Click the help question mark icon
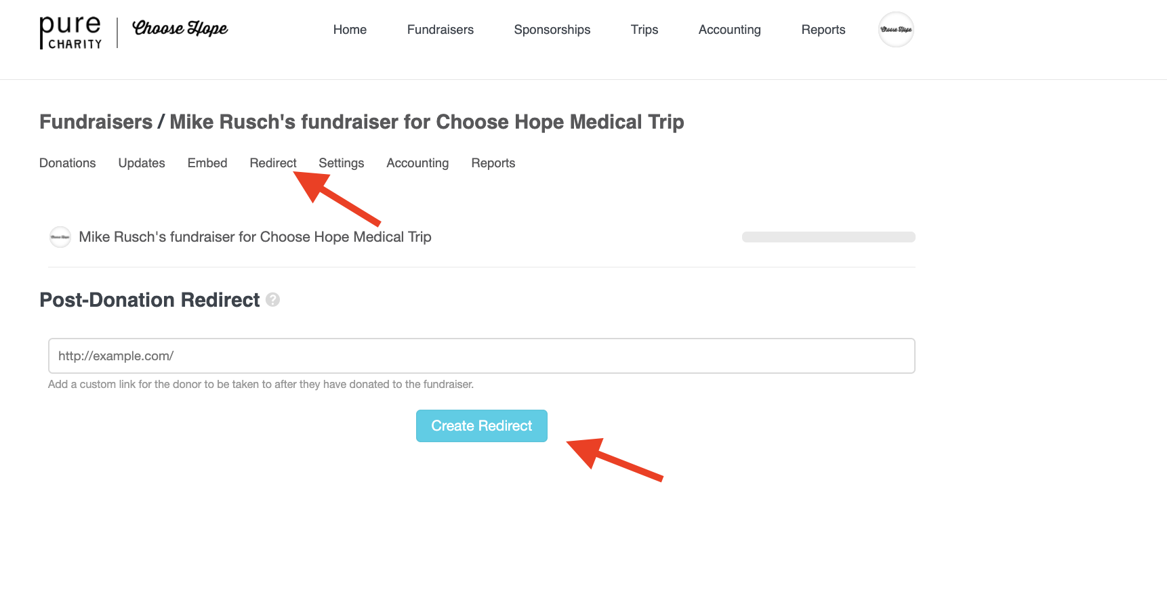The image size is (1167, 604). pyautogui.click(x=273, y=300)
